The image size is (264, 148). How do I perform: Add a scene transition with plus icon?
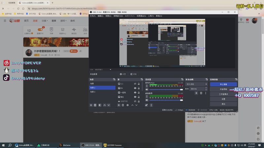(196, 93)
